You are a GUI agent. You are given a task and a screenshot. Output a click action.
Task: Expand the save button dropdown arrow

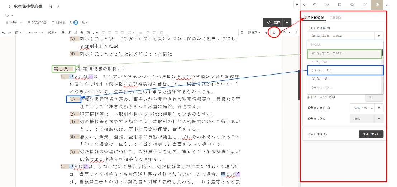click(287, 23)
